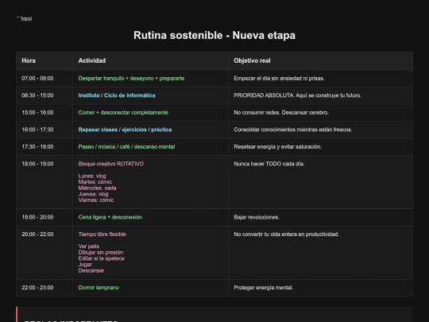Click 'Instituto / Ciclo de informática' activity
The image size is (429, 322).
(117, 95)
